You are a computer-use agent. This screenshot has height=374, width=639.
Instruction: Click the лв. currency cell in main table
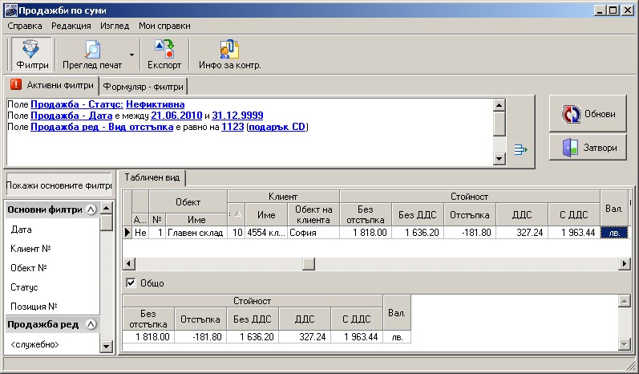614,233
